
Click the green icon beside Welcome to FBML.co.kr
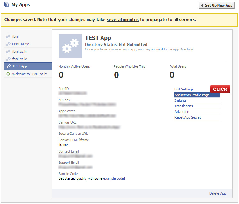[8, 74]
